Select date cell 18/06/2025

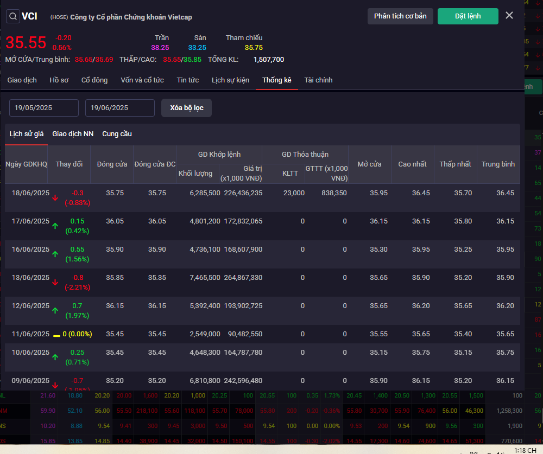pos(30,193)
